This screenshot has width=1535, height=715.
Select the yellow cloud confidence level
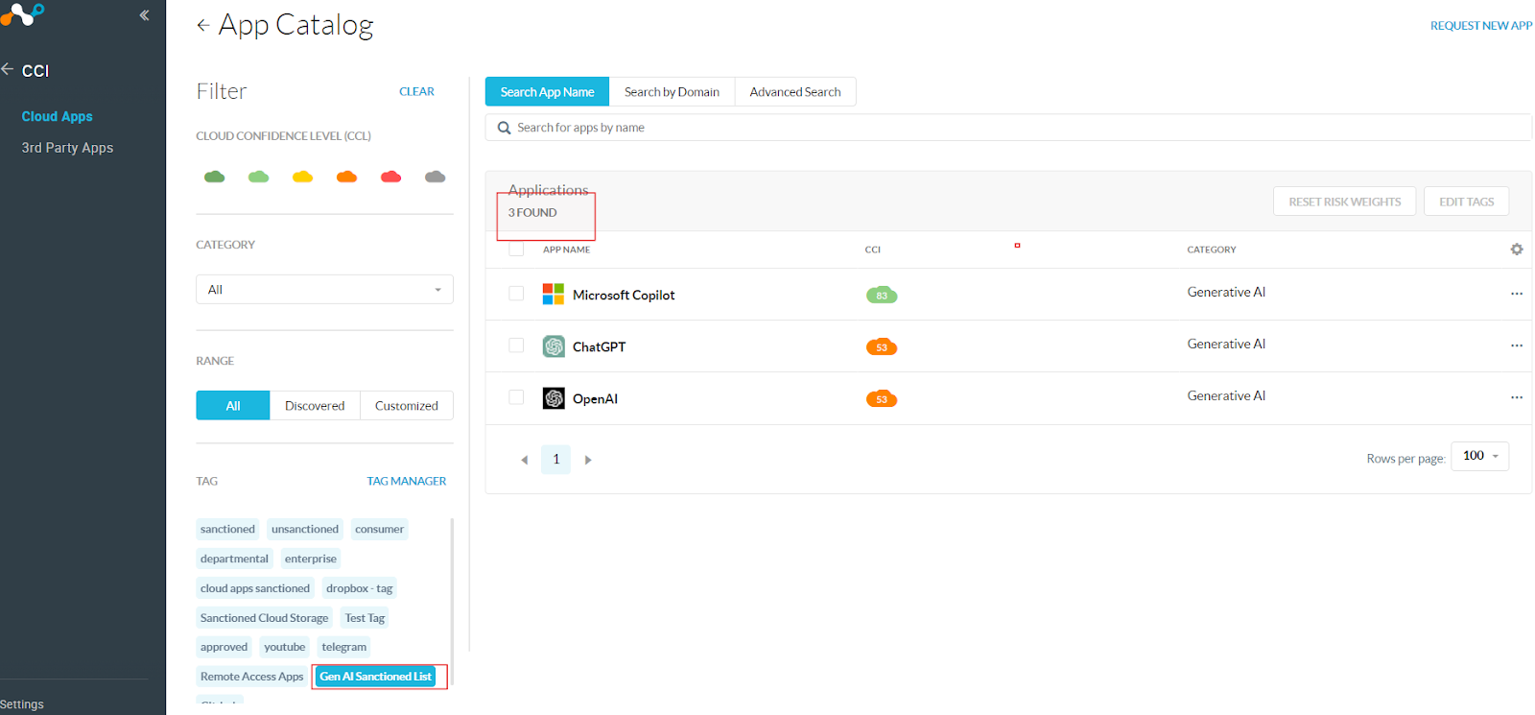pyautogui.click(x=303, y=177)
